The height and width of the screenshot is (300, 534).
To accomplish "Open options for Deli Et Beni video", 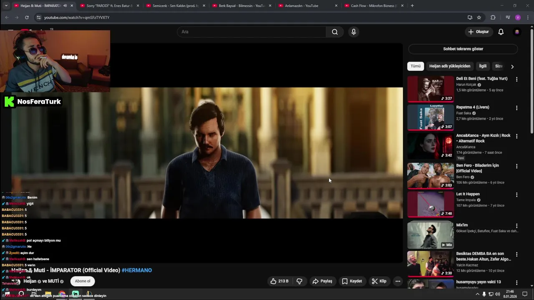I will click(x=516, y=79).
